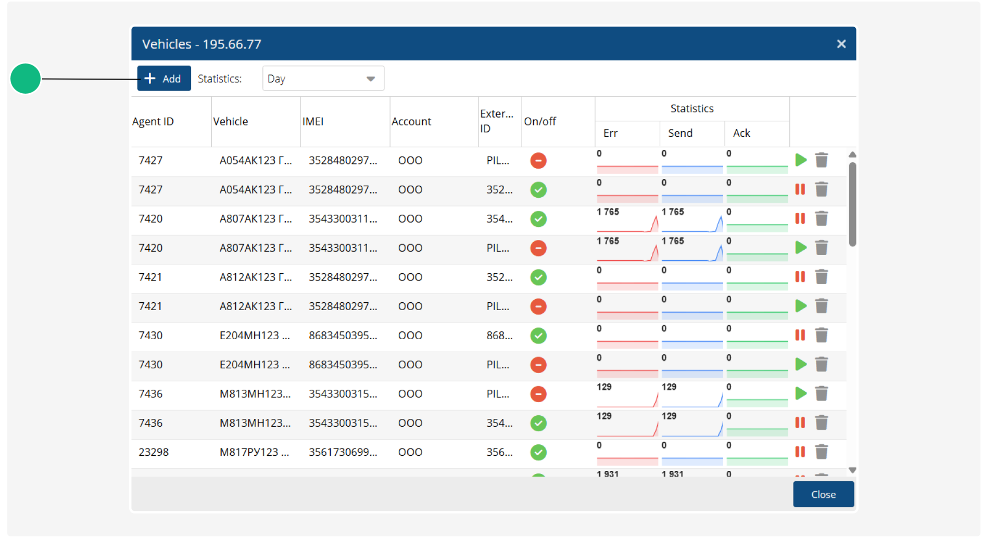Click the Ack statistics sub-header
The image size is (982, 538).
pyautogui.click(x=757, y=134)
